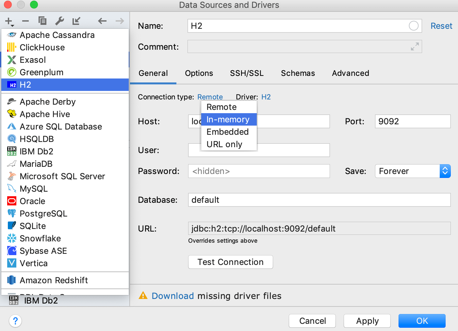This screenshot has height=331, width=458.
Task: Switch to the General tab
Action: point(153,73)
